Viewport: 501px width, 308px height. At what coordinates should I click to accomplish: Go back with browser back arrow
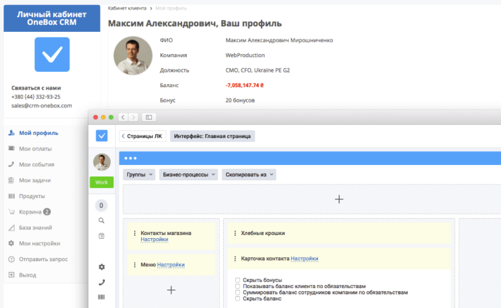pos(123,117)
